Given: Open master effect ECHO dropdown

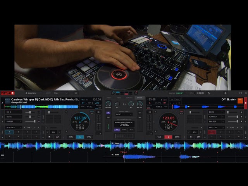Looking at the screenshot, I should tap(124, 114).
